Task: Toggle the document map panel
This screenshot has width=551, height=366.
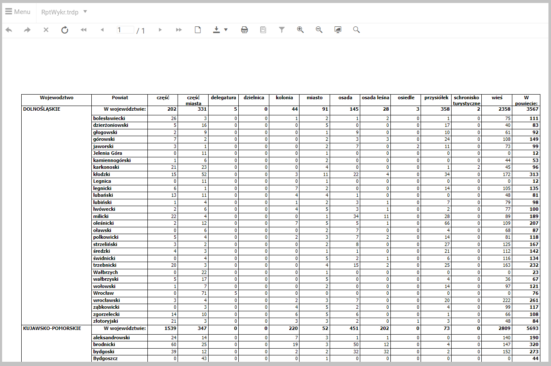Action: (263, 30)
